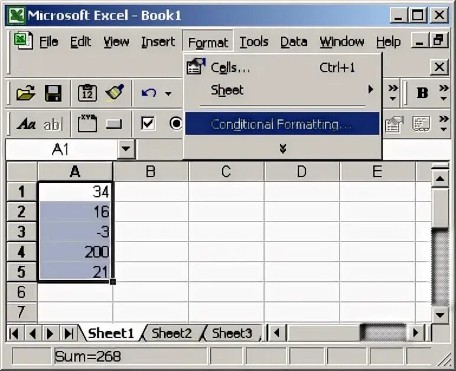Choose Conditional Formatting... menu item
The width and height of the screenshot is (456, 371).
pyautogui.click(x=283, y=124)
